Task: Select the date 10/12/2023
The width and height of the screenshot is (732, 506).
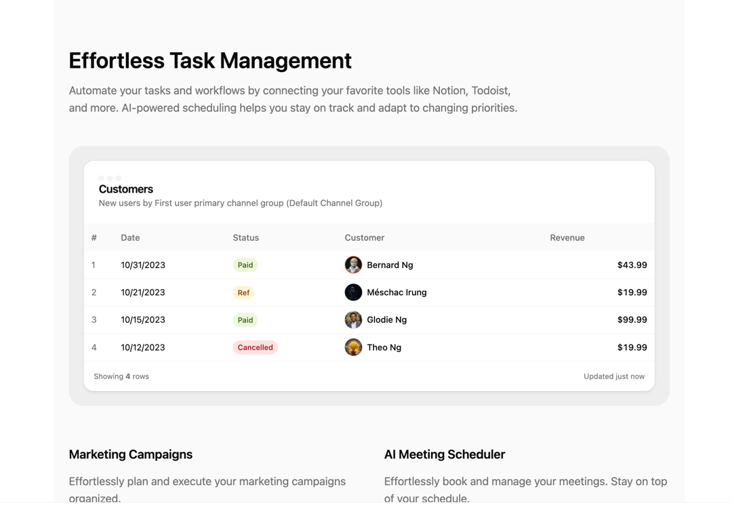Action: pos(143,347)
